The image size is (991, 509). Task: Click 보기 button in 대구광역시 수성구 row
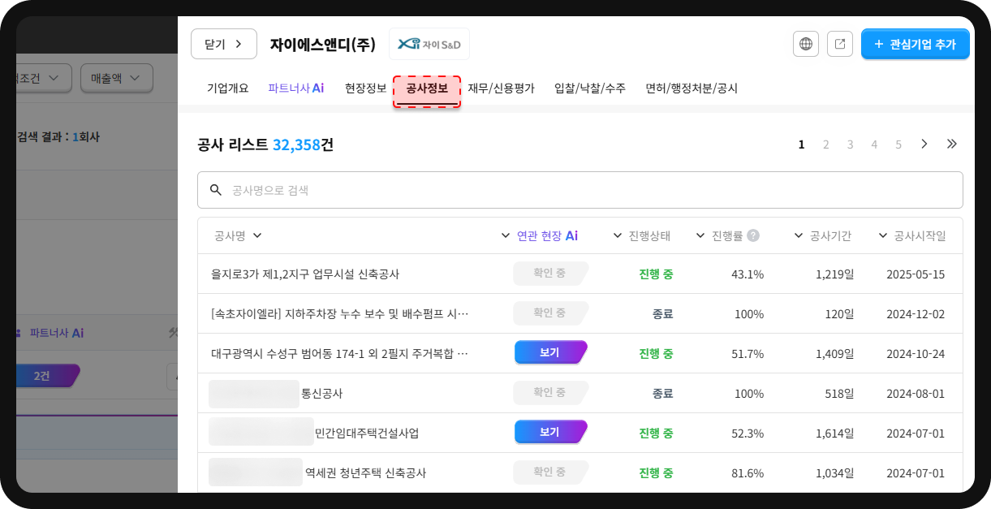(x=550, y=352)
